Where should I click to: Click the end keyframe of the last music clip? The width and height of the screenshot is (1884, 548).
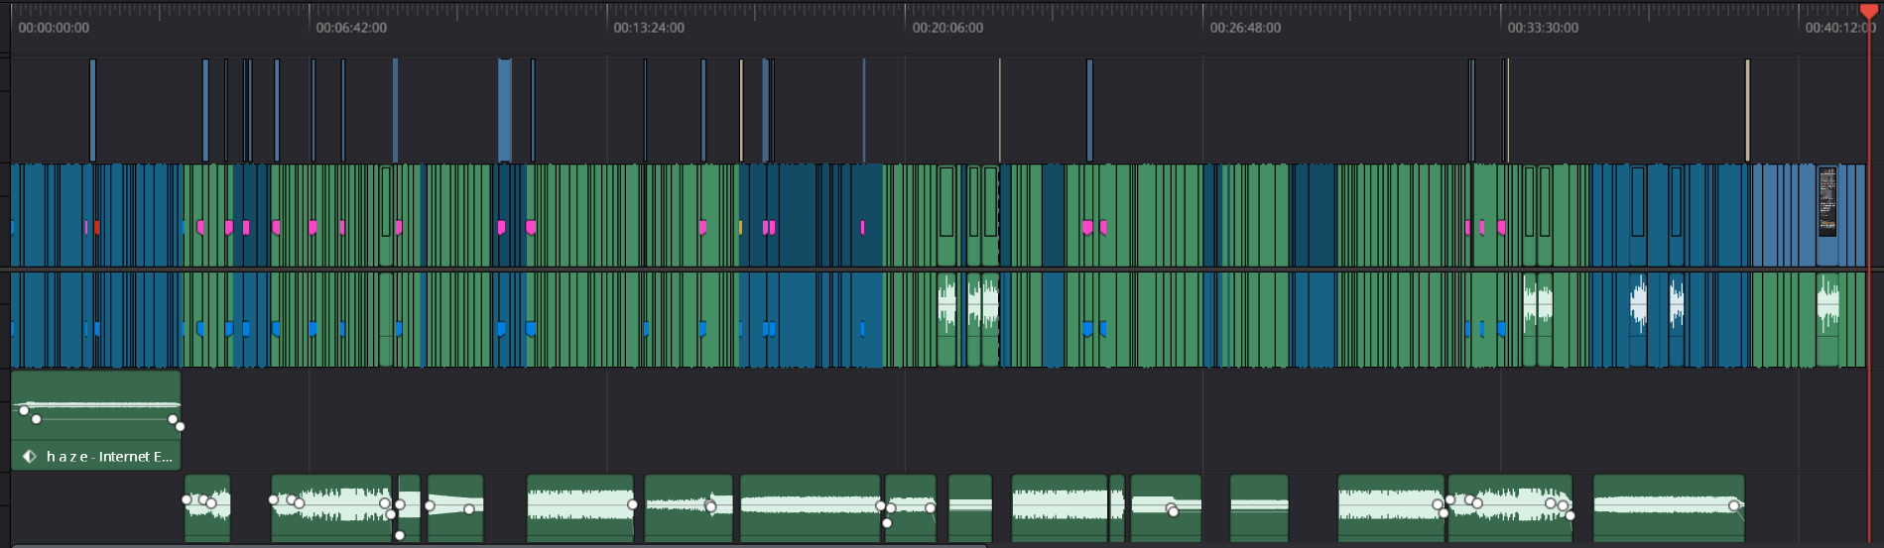tap(1734, 505)
